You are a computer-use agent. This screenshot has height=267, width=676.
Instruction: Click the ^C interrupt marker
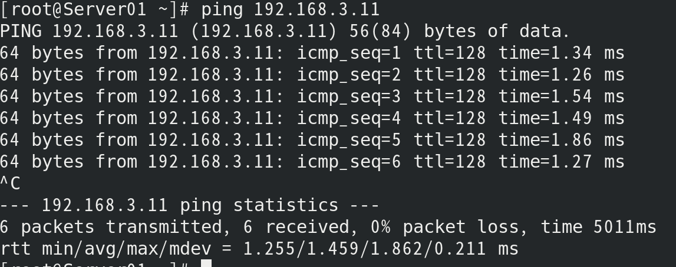[10, 184]
